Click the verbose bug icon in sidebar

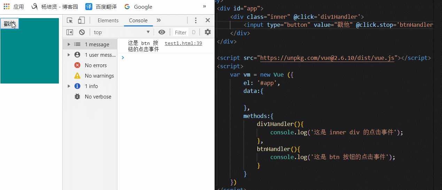point(77,97)
